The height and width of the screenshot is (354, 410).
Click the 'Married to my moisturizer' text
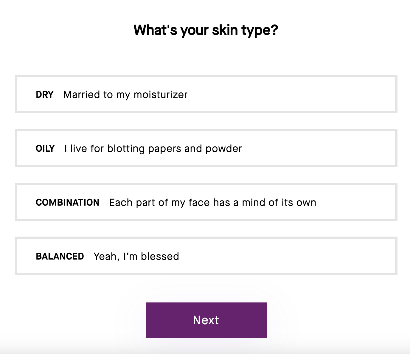click(x=125, y=95)
